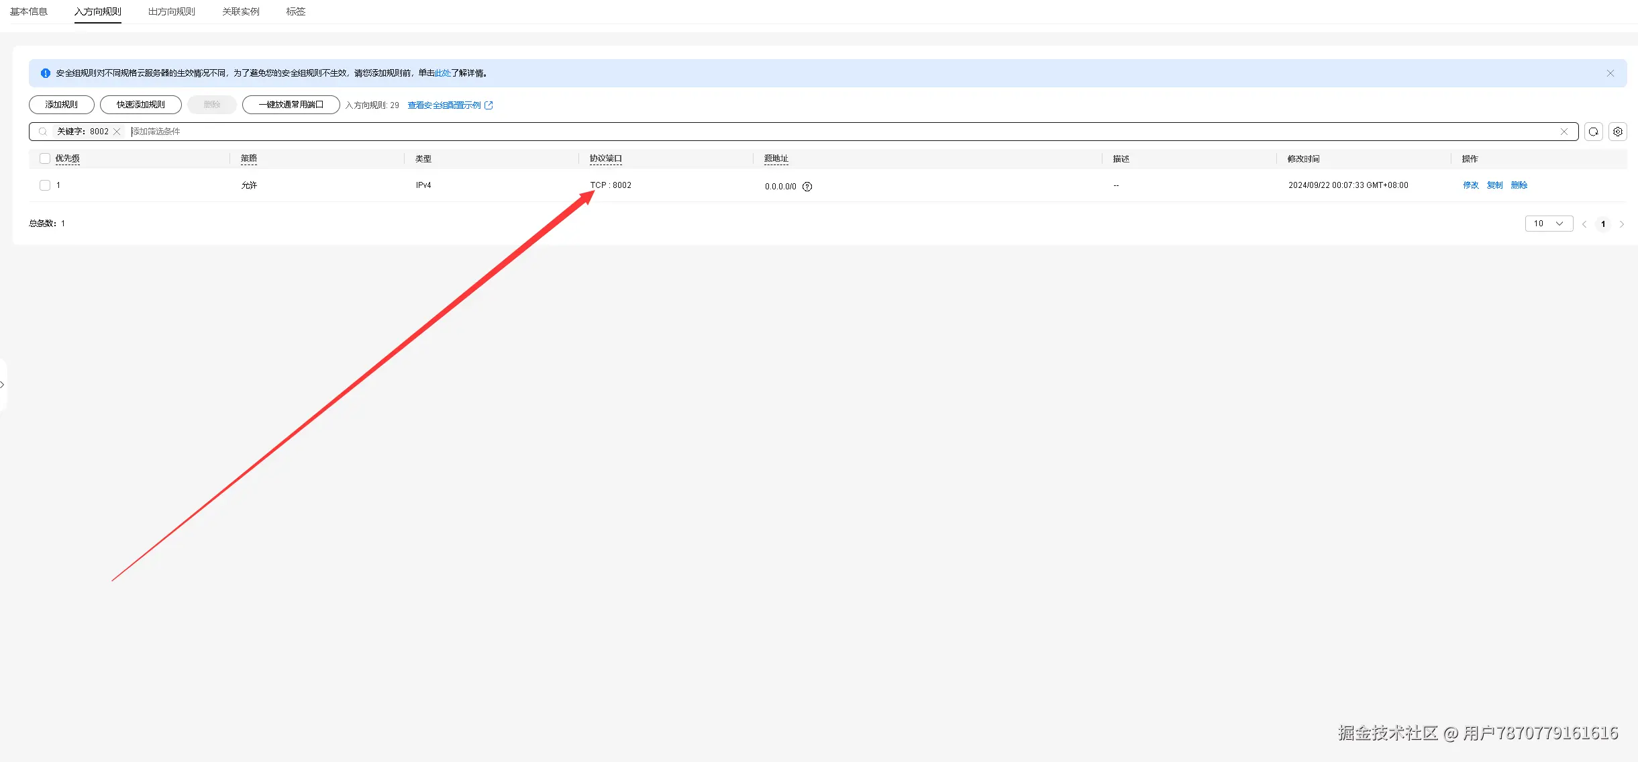This screenshot has width=1638, height=762.
Task: Click the 快速添加规则 button
Action: tap(140, 105)
